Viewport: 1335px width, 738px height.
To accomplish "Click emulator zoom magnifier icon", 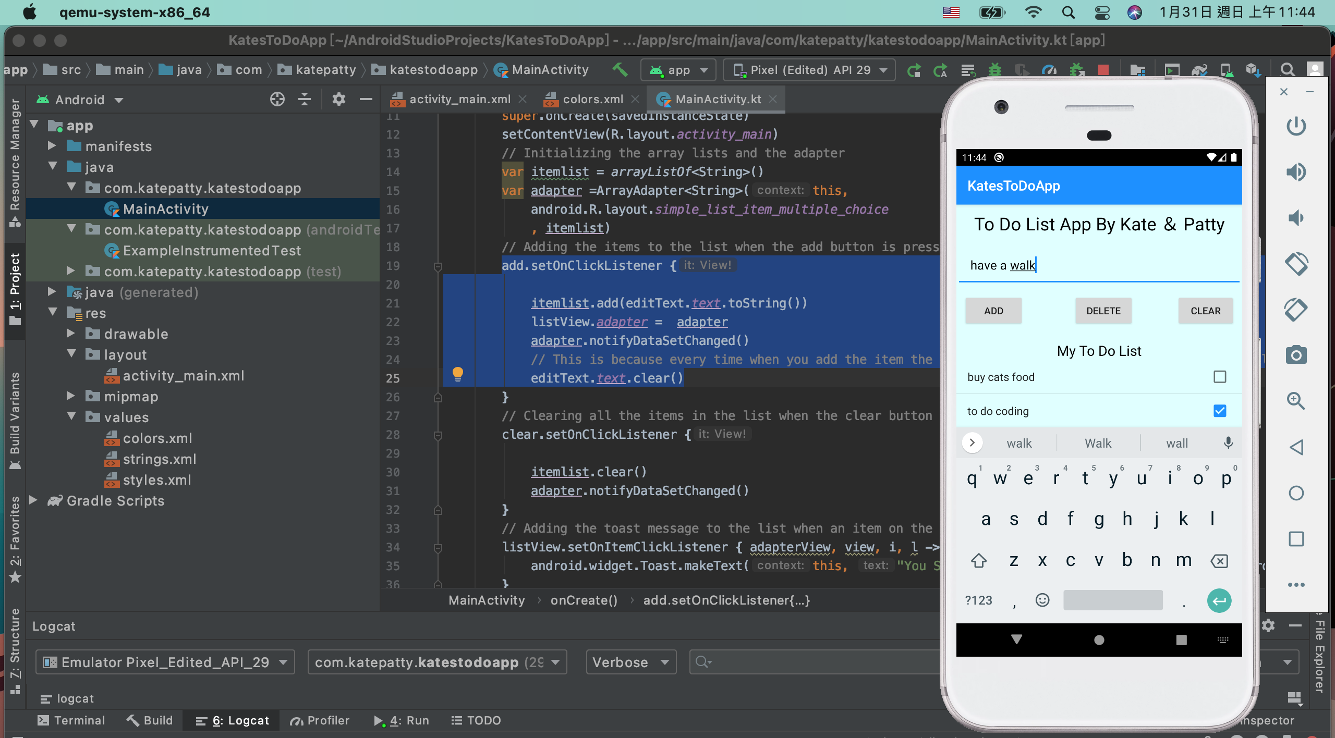I will (x=1296, y=401).
